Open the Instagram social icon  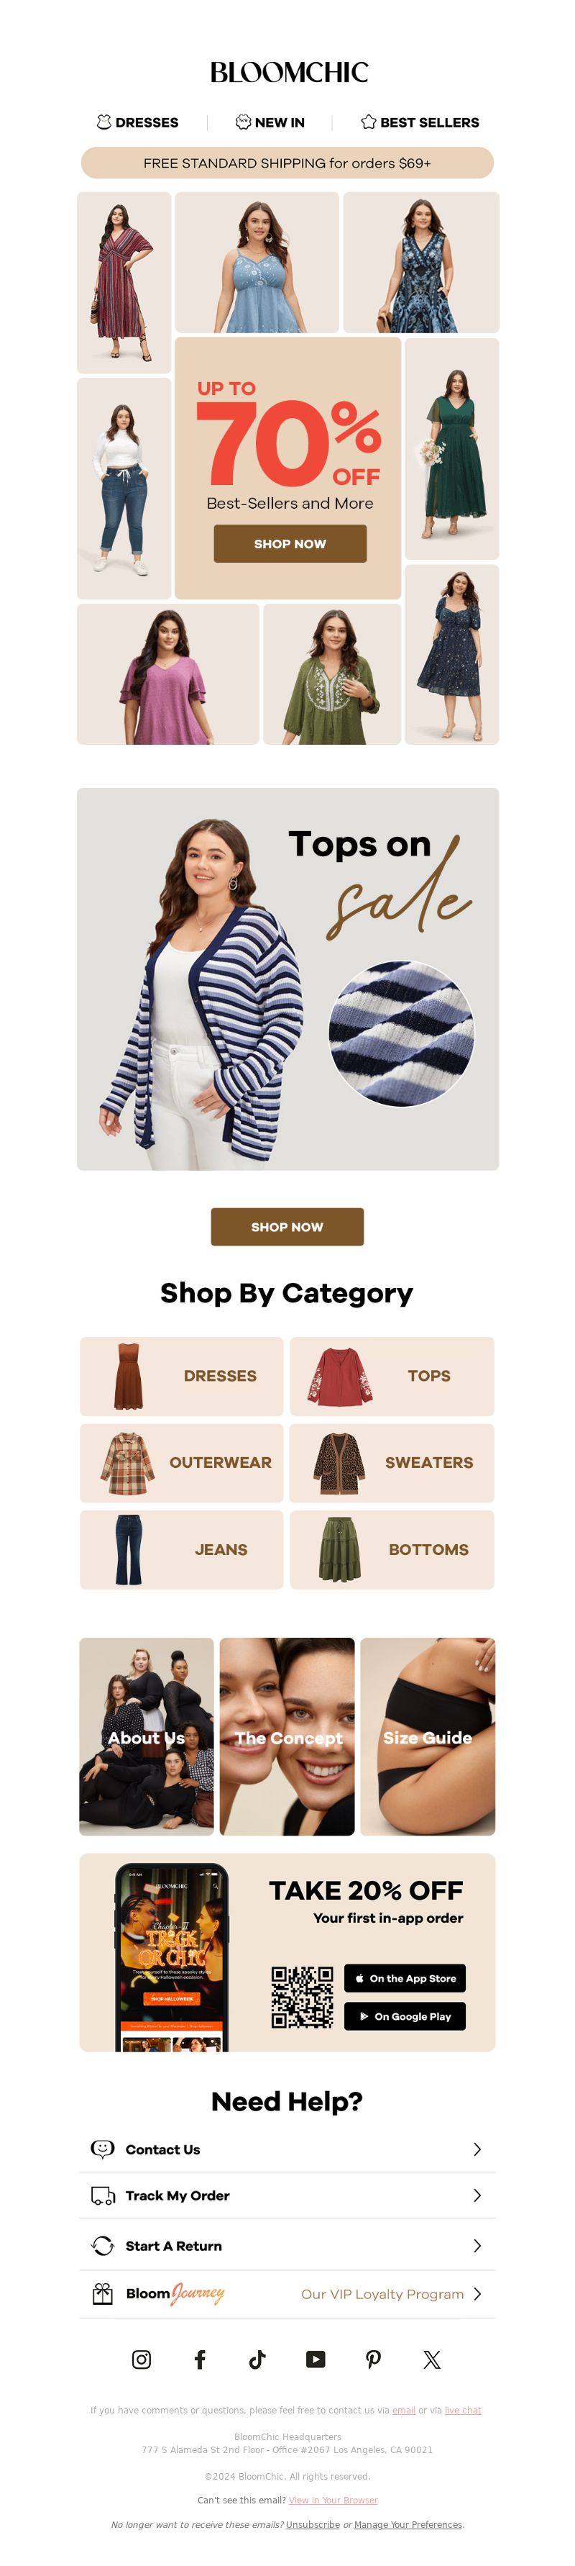(x=142, y=2359)
